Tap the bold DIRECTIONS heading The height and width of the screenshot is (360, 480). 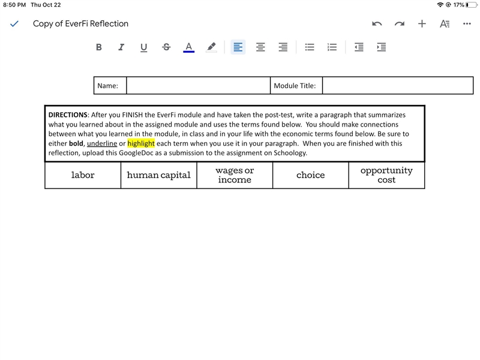click(68, 115)
